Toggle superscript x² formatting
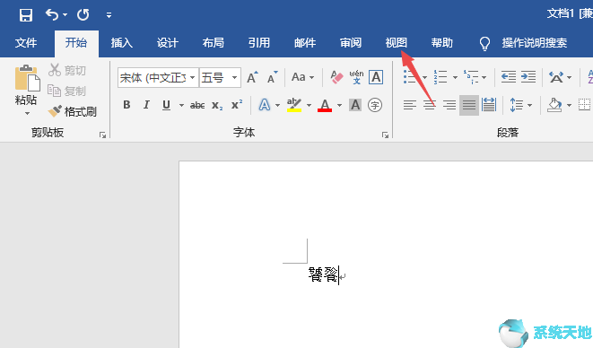This screenshot has width=593, height=348. (x=237, y=104)
